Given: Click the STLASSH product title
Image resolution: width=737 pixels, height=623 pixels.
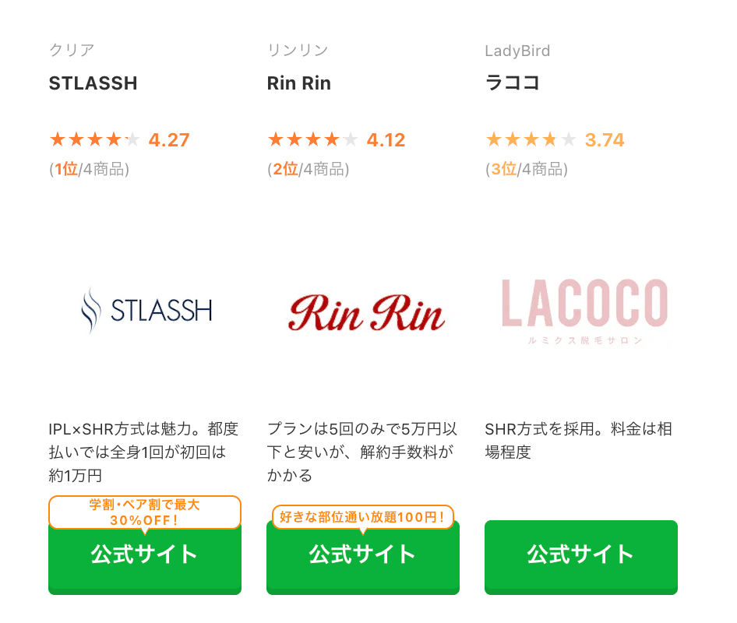Looking at the screenshot, I should pos(93,83).
